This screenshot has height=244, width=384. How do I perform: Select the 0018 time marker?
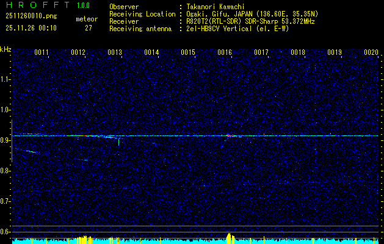coord(298,53)
